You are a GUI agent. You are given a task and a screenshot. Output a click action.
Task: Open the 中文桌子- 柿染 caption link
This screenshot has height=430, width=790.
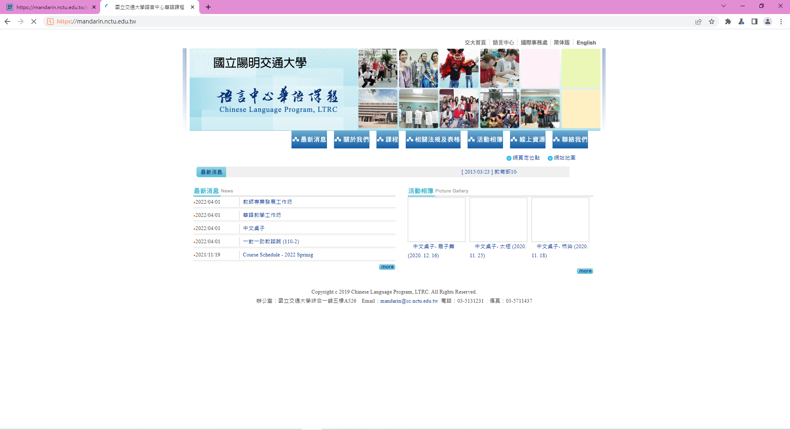point(560,251)
